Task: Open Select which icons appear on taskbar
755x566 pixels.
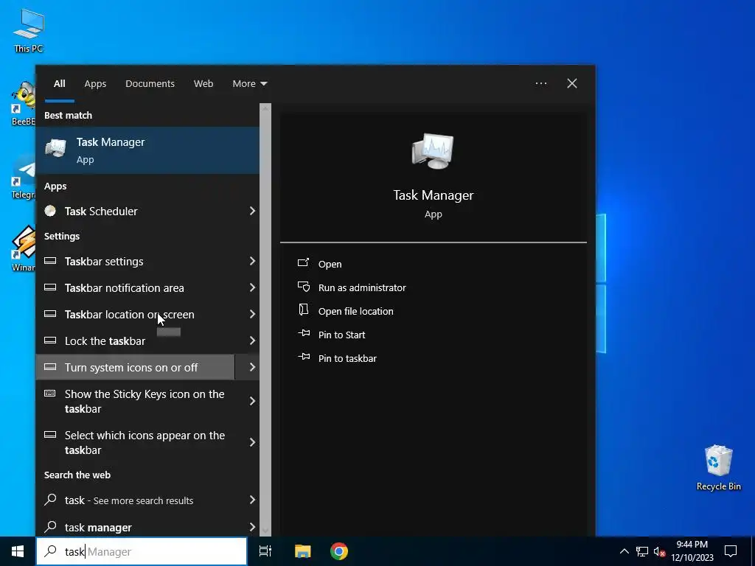Action: [136, 443]
